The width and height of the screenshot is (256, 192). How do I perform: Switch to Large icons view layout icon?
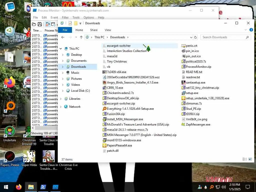point(250,159)
